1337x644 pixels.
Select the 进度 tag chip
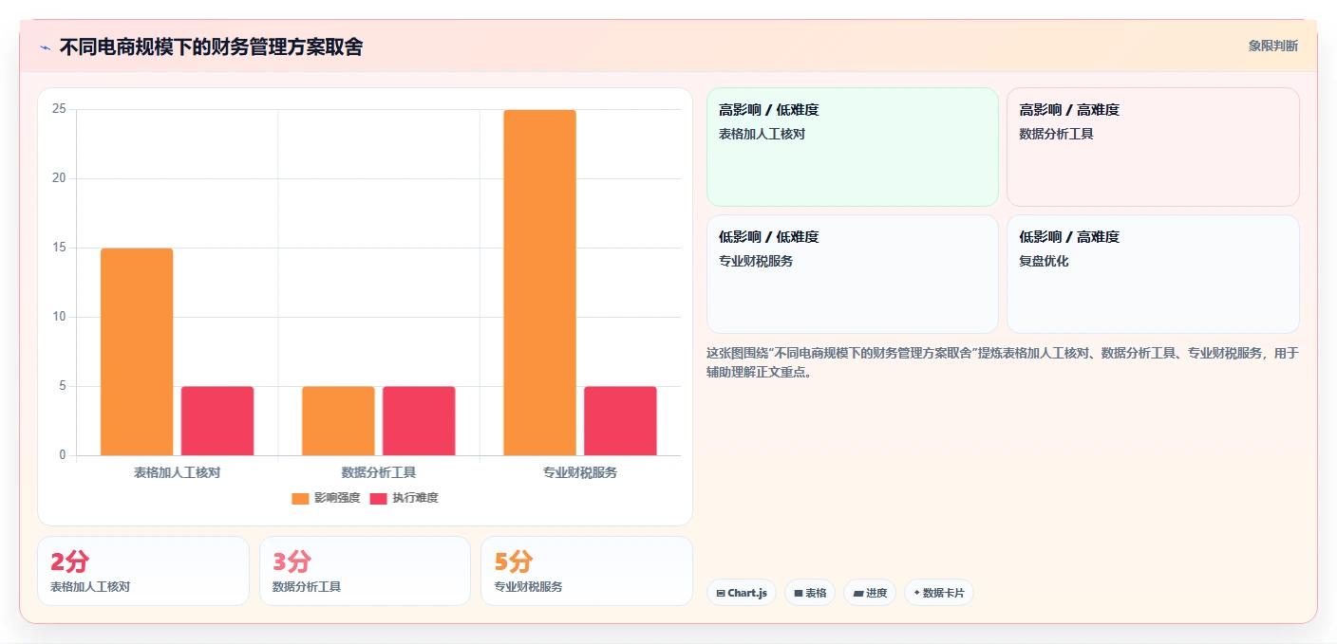[870, 593]
